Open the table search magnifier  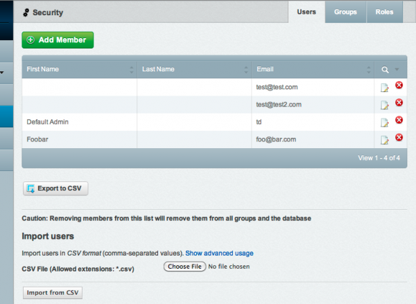point(385,70)
